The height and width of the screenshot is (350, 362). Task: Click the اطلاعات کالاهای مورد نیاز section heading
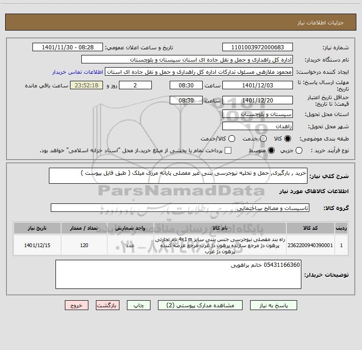pyautogui.click(x=314, y=191)
